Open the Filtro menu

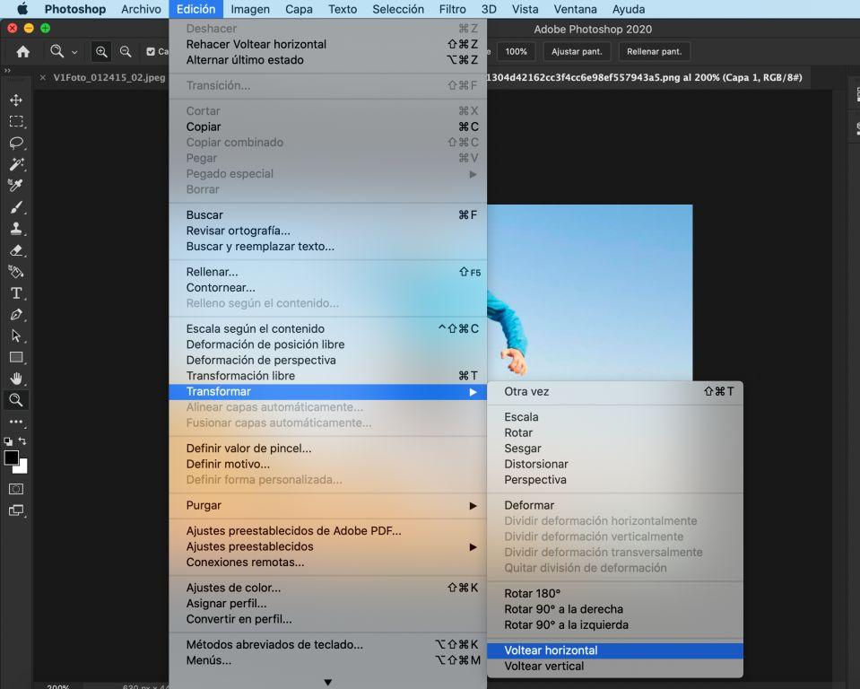[453, 9]
